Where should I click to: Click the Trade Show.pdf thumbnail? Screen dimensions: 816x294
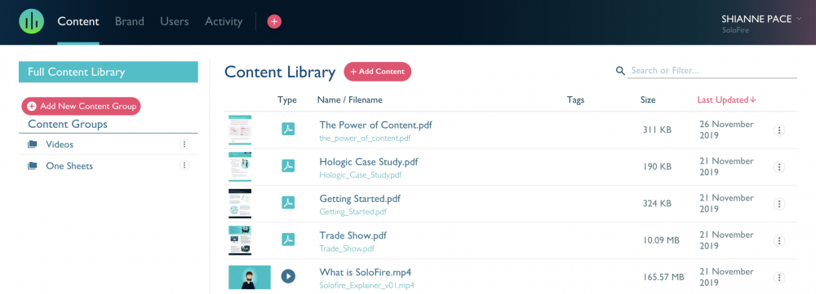[240, 240]
